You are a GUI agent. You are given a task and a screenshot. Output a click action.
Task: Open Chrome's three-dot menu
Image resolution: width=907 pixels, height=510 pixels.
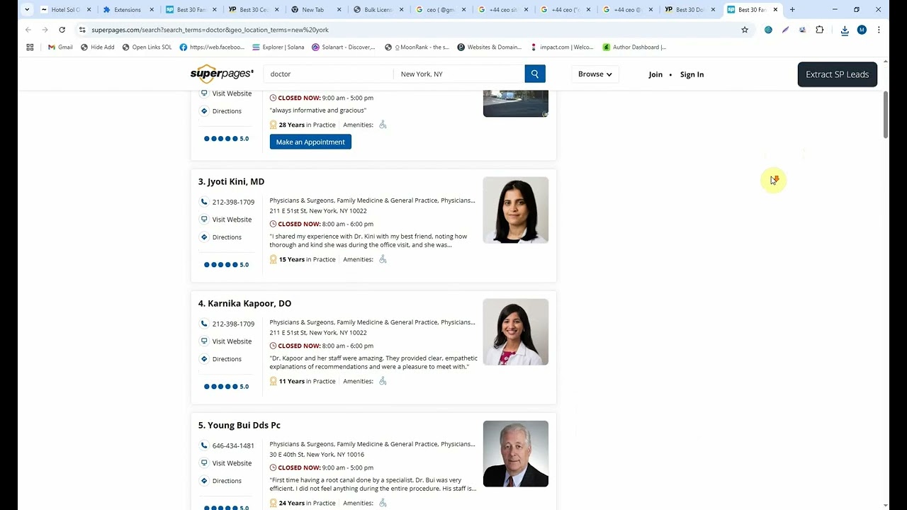click(879, 30)
